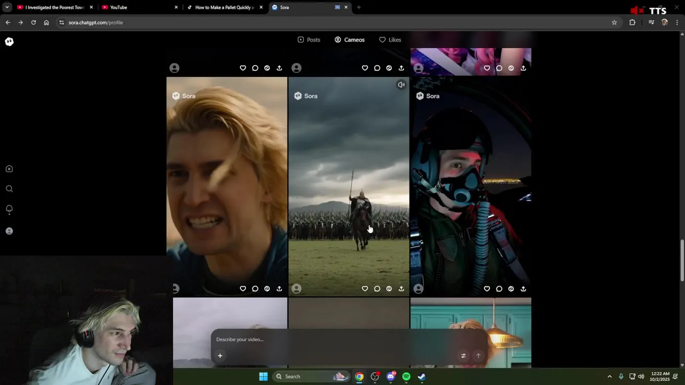
Task: Switch to 'How to Make a Pallet Quickly' tab
Action: [x=225, y=7]
